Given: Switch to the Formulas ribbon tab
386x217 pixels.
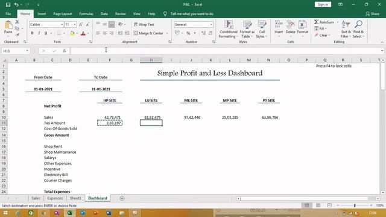Looking at the screenshot, I should [x=86, y=14].
